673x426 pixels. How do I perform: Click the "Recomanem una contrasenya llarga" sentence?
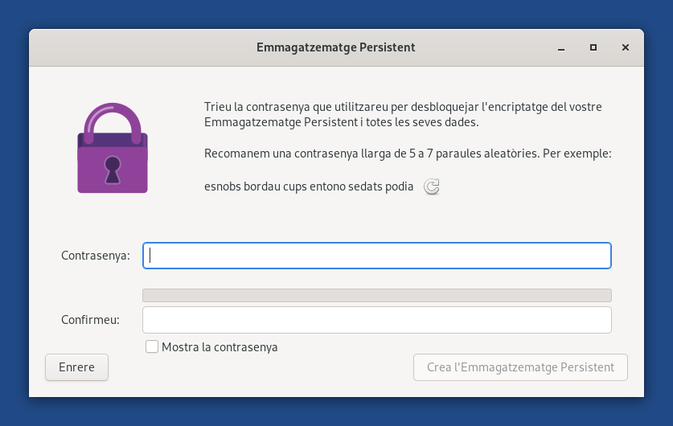[x=408, y=154]
